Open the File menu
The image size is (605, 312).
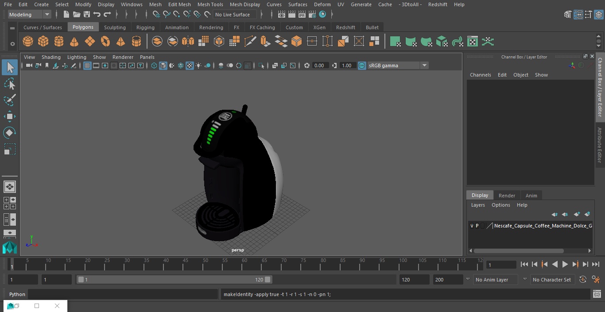(x=8, y=4)
